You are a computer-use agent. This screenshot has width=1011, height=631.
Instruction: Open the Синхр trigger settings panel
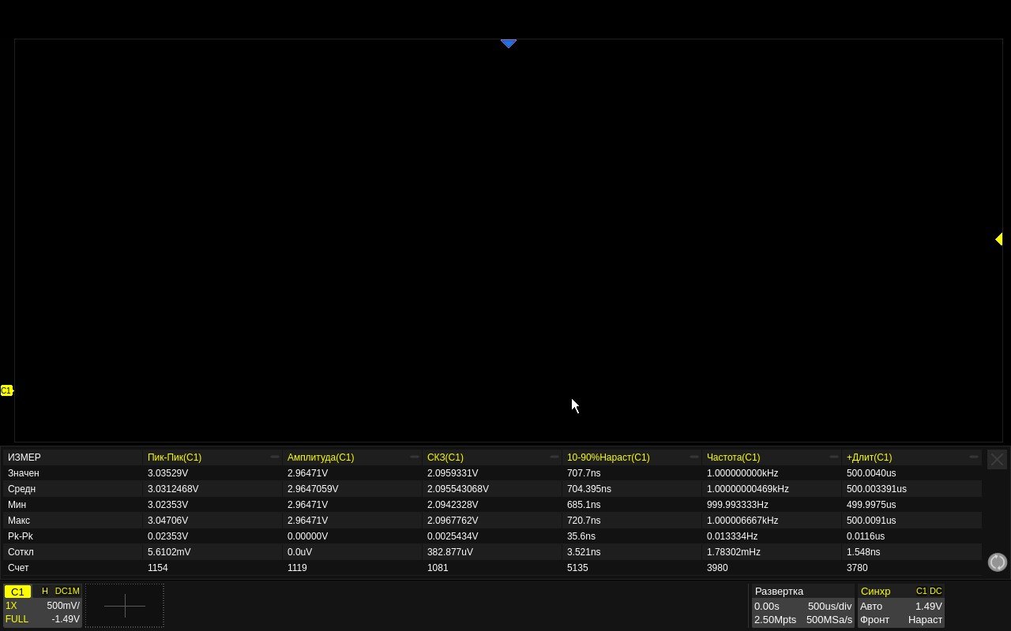click(875, 591)
